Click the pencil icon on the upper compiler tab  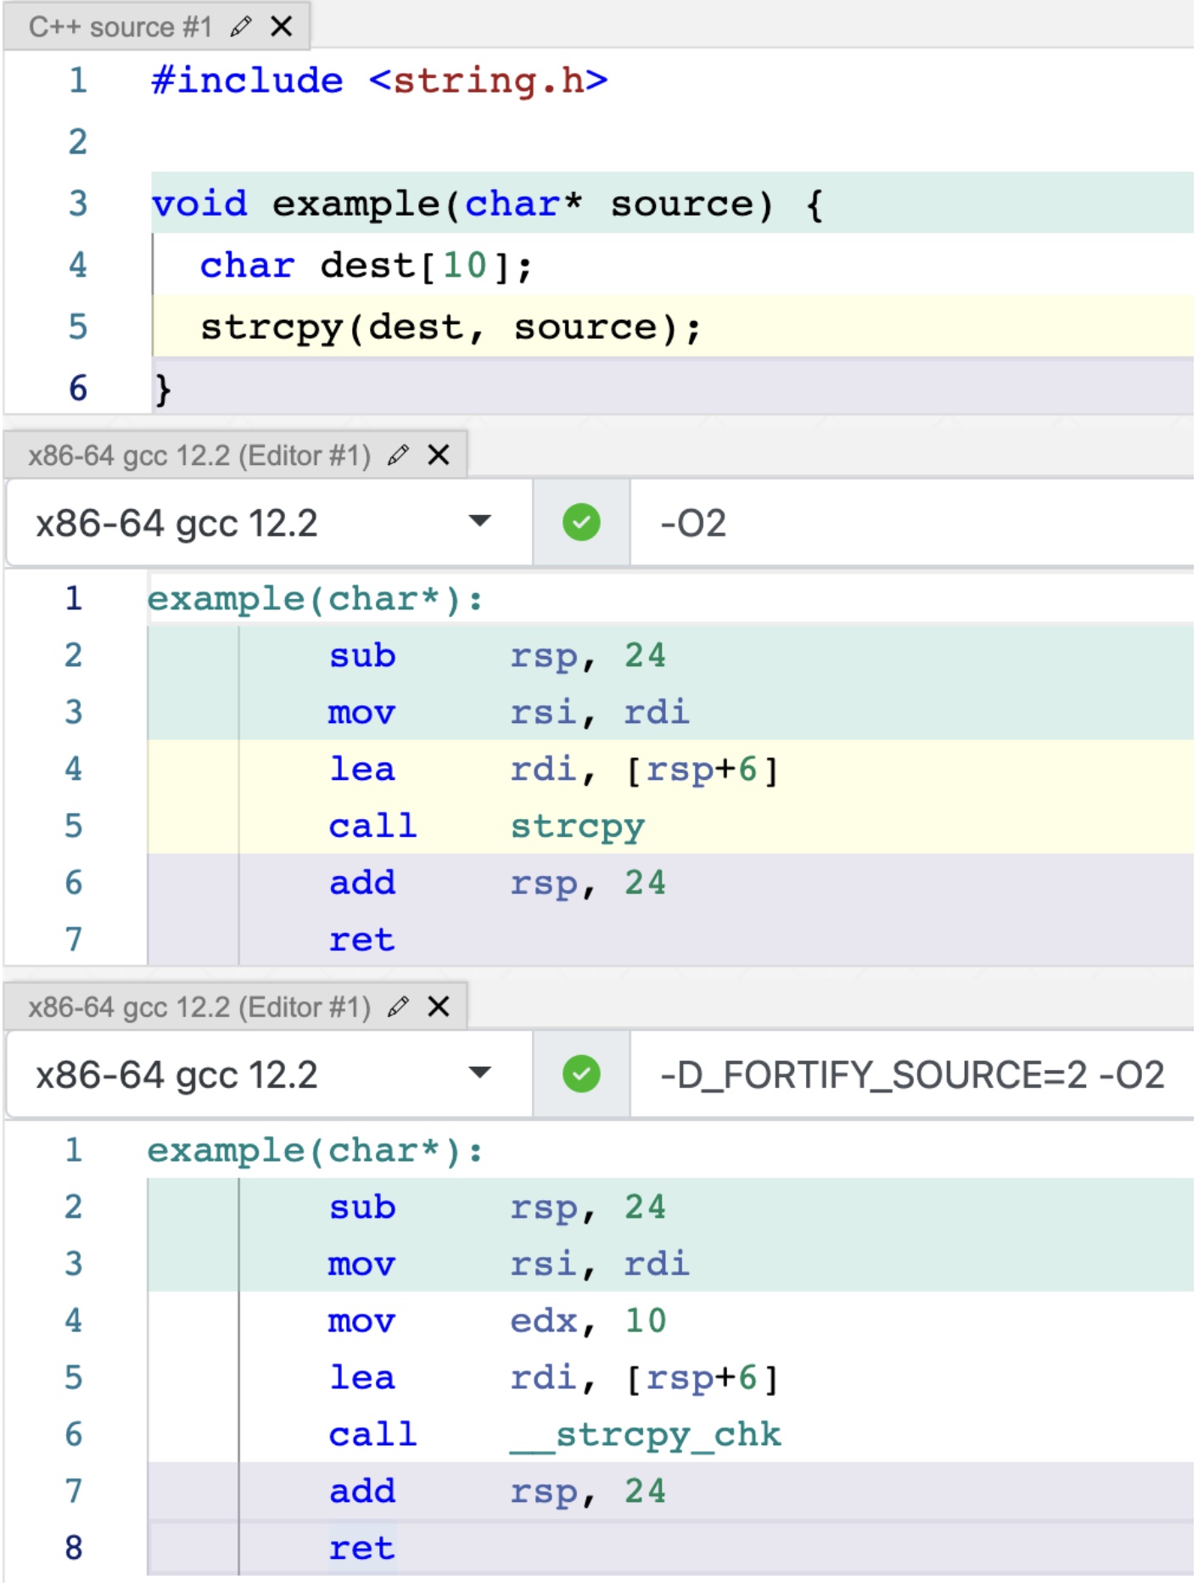(x=398, y=456)
